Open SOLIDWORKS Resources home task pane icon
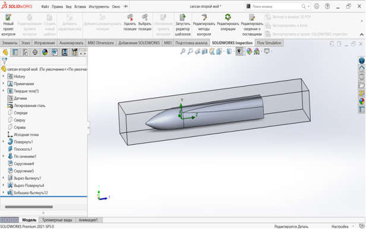Screen dimensions: 366x229 click(362, 68)
